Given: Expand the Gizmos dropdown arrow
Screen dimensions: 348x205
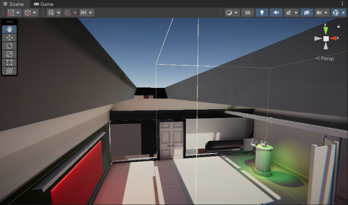Looking at the screenshot, I should 343,13.
